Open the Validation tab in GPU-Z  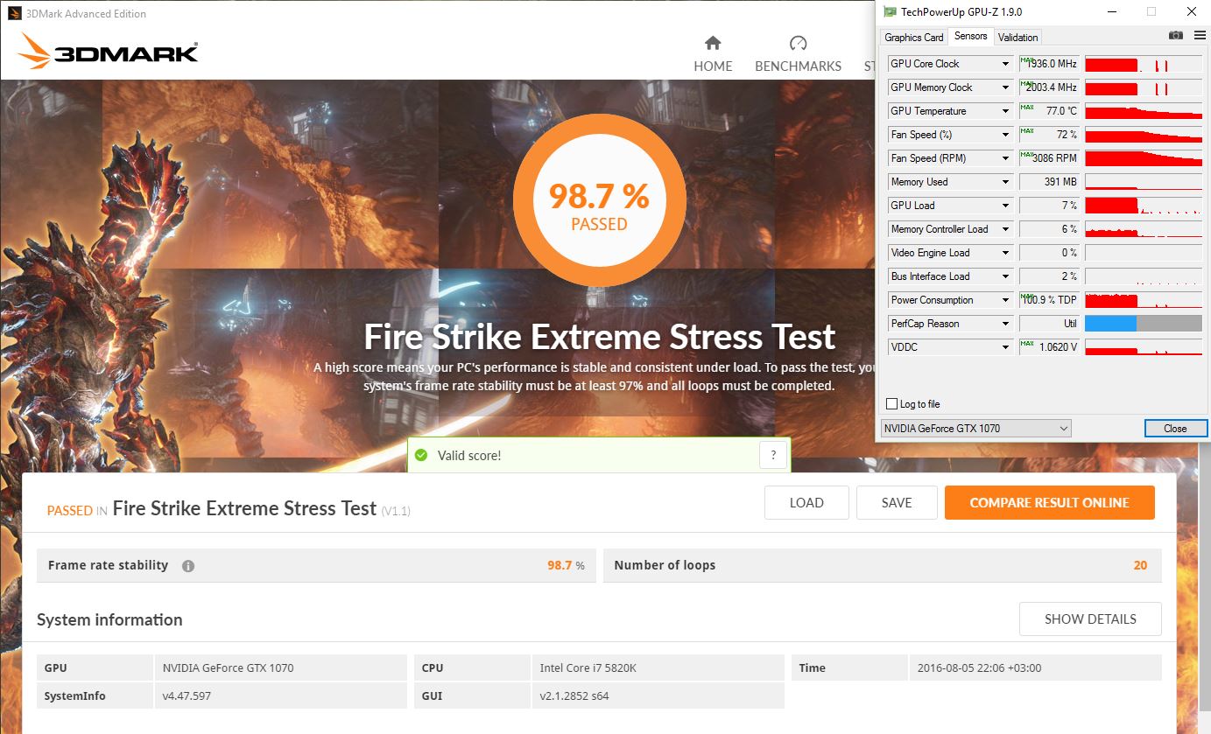(x=1017, y=38)
